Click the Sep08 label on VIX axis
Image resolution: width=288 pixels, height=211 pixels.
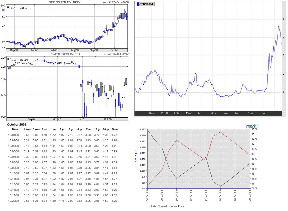click(94, 50)
